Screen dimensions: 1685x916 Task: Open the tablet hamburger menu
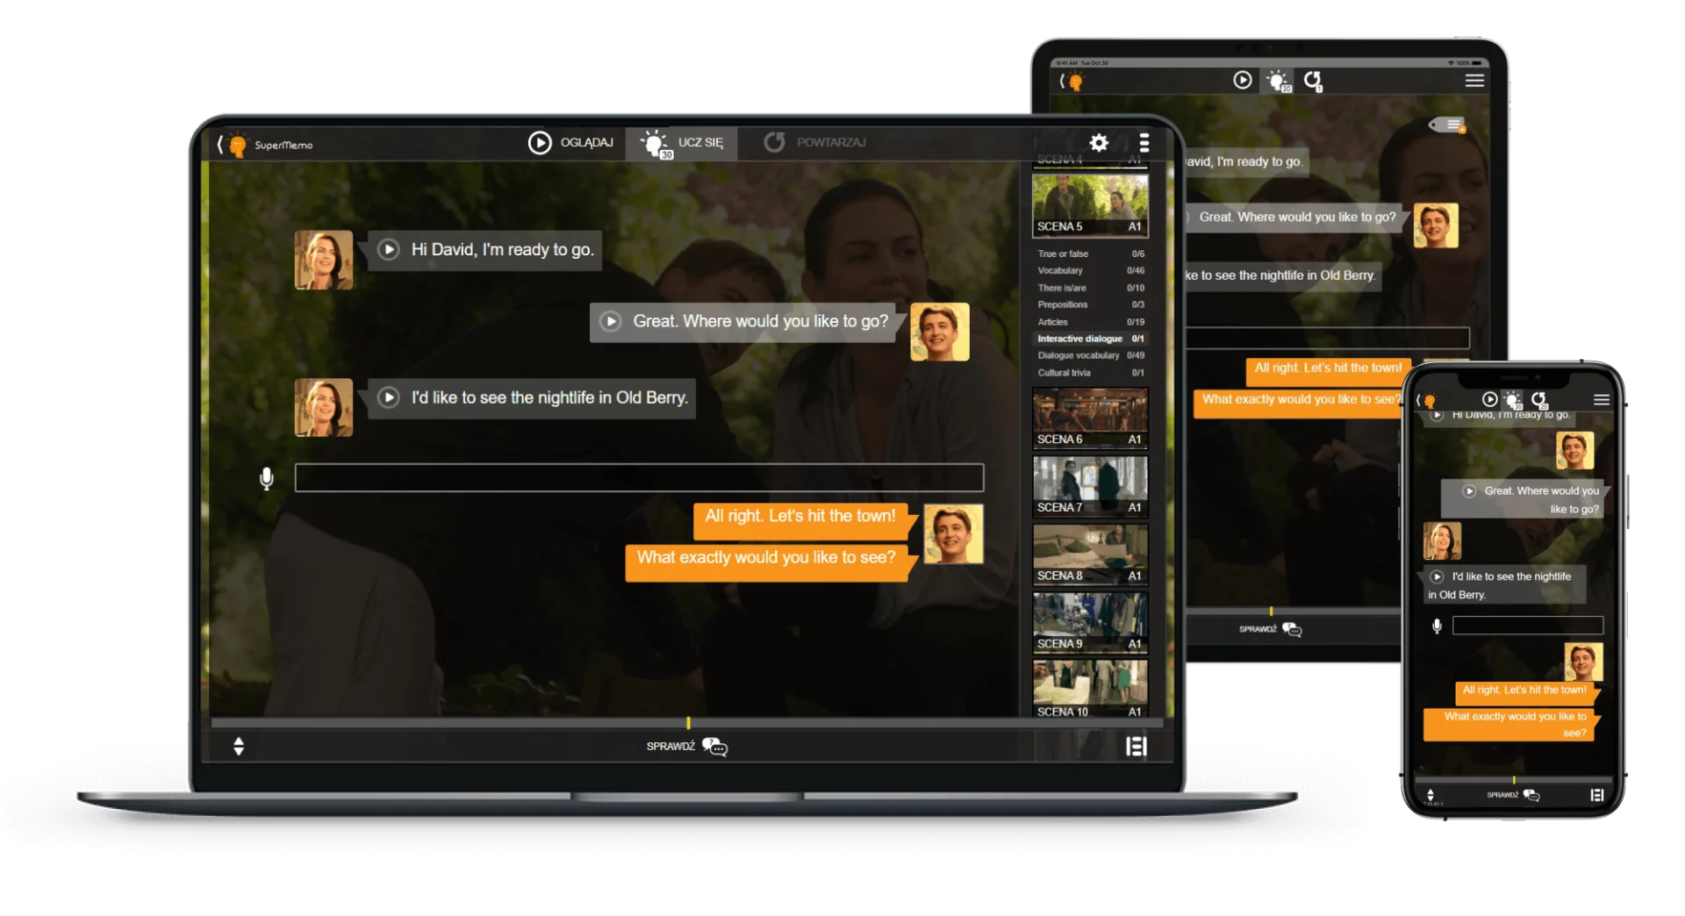(x=1474, y=81)
